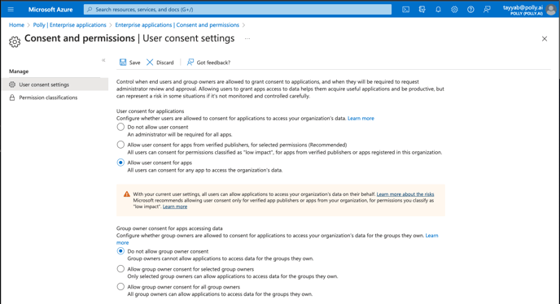Select consent for apps from verified publishers
Screen dimensions: 560x304
click(120, 145)
